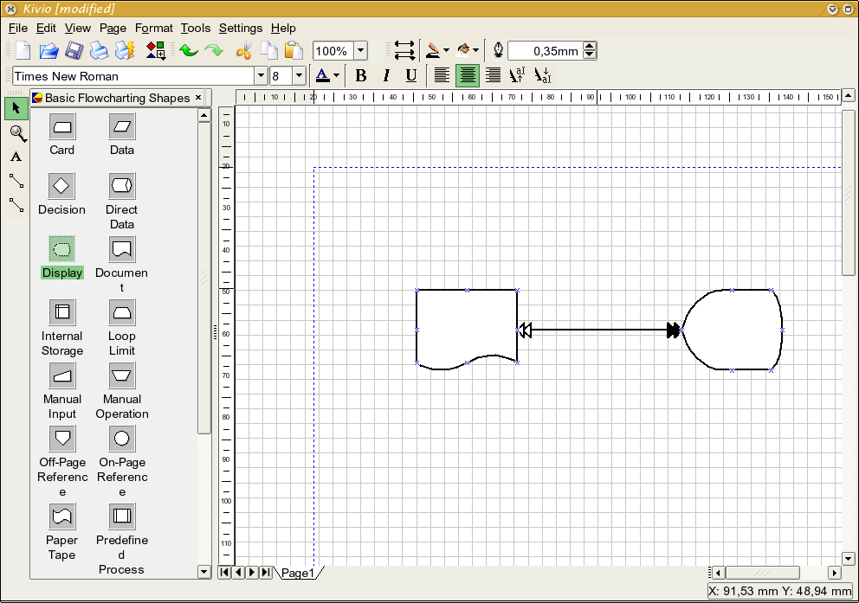The height and width of the screenshot is (603, 859).
Task: Cut the selection with the scissors icon
Action: (244, 51)
